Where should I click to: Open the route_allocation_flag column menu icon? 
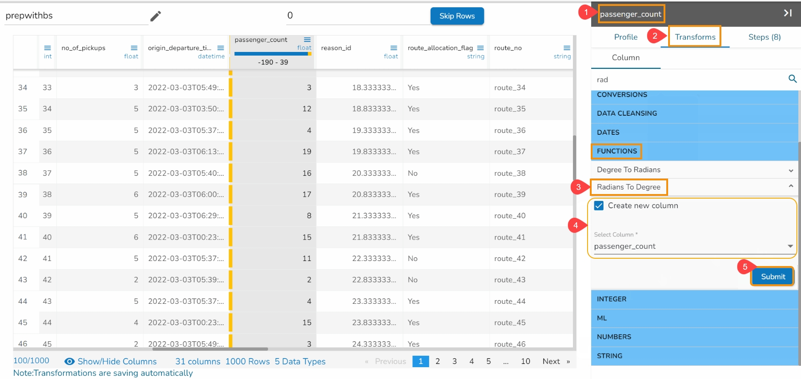480,48
